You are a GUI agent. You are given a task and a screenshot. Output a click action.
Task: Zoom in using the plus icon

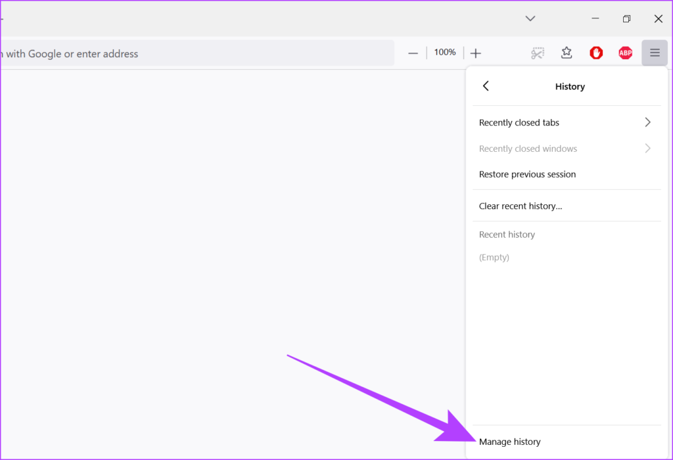point(475,53)
